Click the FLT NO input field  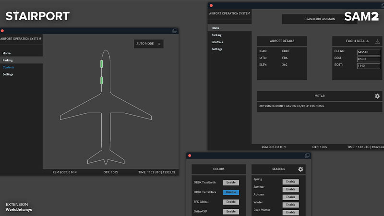[x=368, y=52]
